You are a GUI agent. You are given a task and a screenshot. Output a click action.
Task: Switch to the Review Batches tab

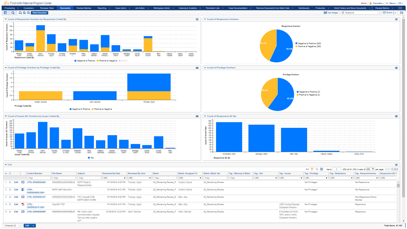[x=84, y=8]
